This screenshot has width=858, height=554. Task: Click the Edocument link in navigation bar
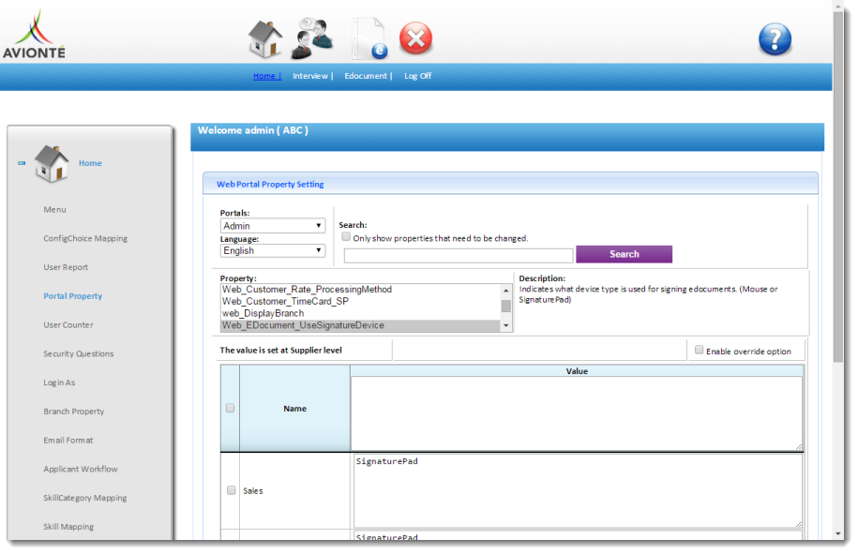pos(366,76)
